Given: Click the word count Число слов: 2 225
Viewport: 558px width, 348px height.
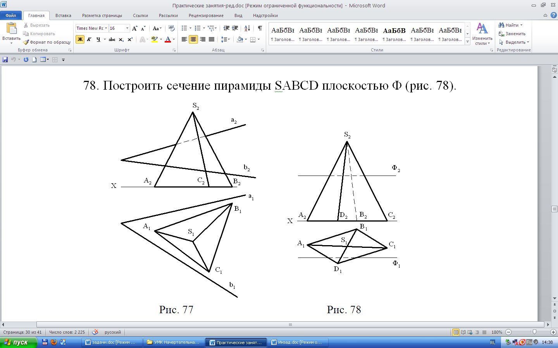Looking at the screenshot, I should click(x=67, y=332).
